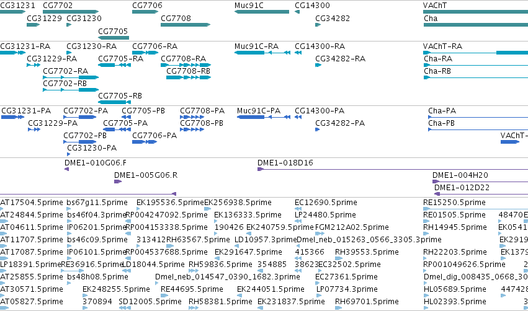
Task: Click the CG7706 gene label in top track
Action: click(147, 6)
